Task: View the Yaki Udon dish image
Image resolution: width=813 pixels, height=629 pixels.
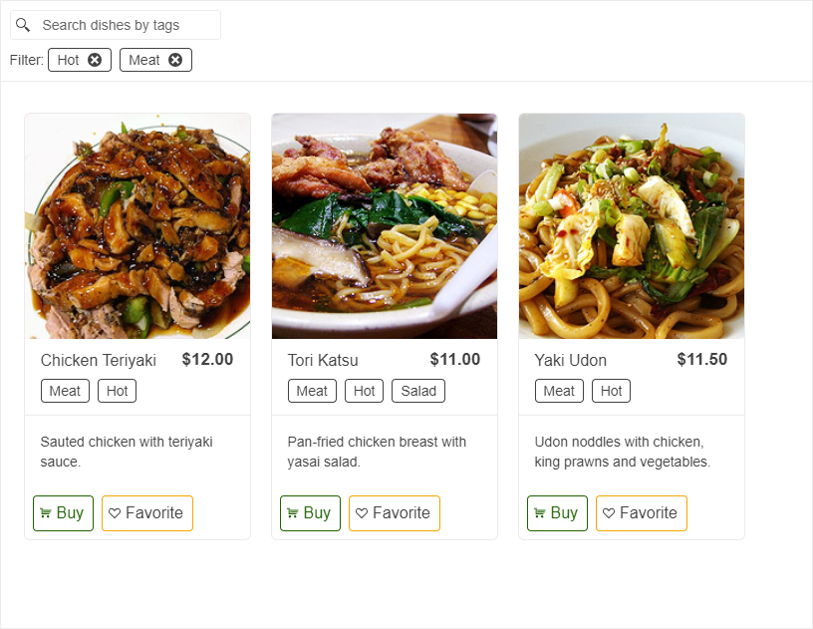Action: tap(632, 225)
